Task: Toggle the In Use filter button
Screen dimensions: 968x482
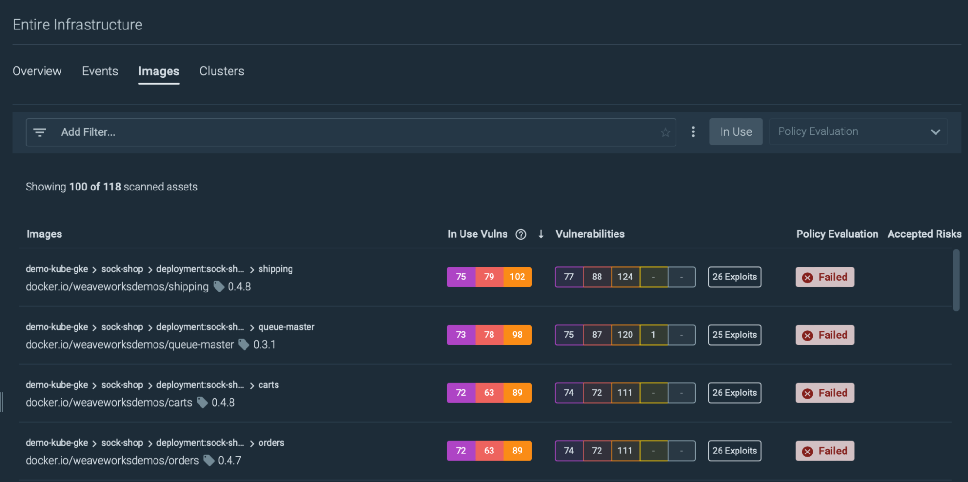Action: click(736, 131)
